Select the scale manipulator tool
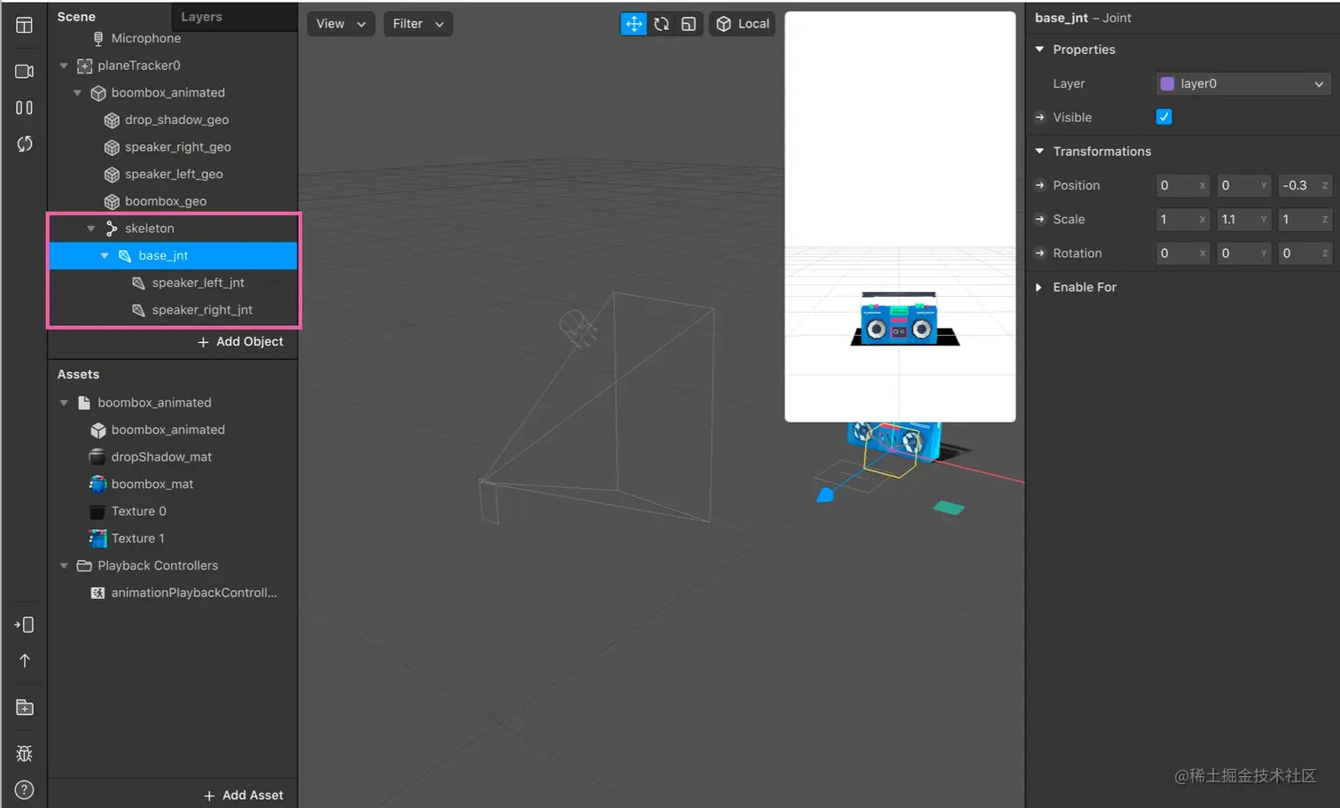The image size is (1340, 808). click(x=689, y=24)
